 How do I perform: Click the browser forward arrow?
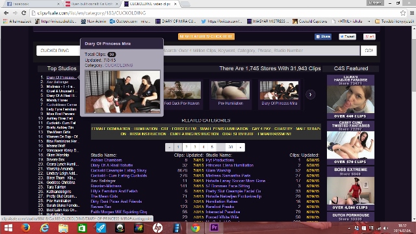click(15, 13)
